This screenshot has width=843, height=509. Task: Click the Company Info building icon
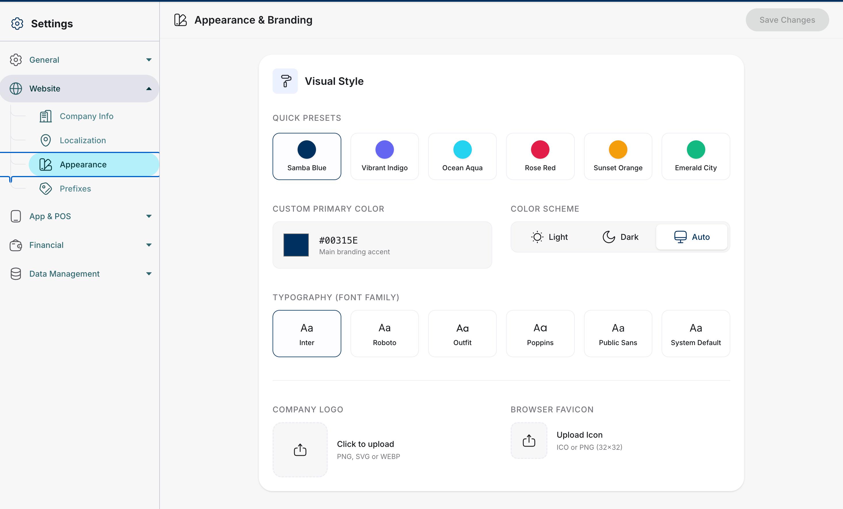[45, 116]
